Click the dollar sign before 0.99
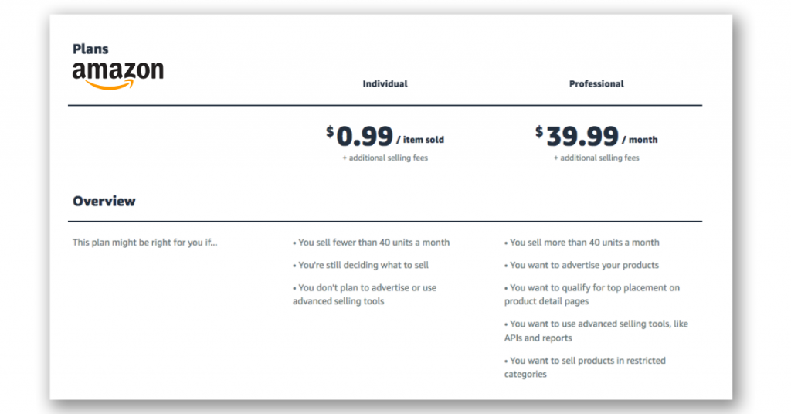This screenshot has width=791, height=414. pos(330,131)
